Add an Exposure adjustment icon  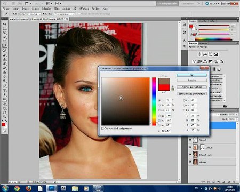click(216, 54)
